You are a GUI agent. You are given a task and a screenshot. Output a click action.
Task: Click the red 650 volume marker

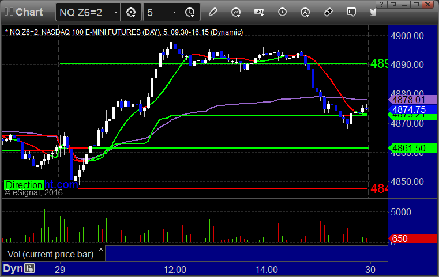tap(412, 239)
